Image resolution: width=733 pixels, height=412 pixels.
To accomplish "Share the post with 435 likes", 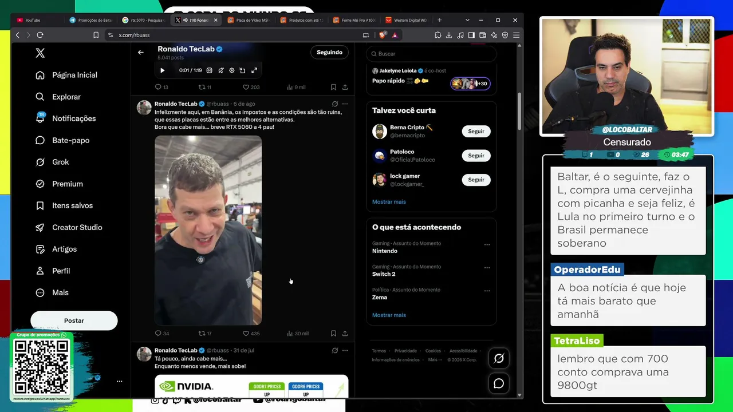I will tap(345, 333).
